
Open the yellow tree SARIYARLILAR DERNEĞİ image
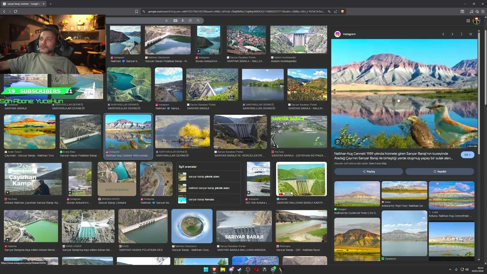coord(182,132)
